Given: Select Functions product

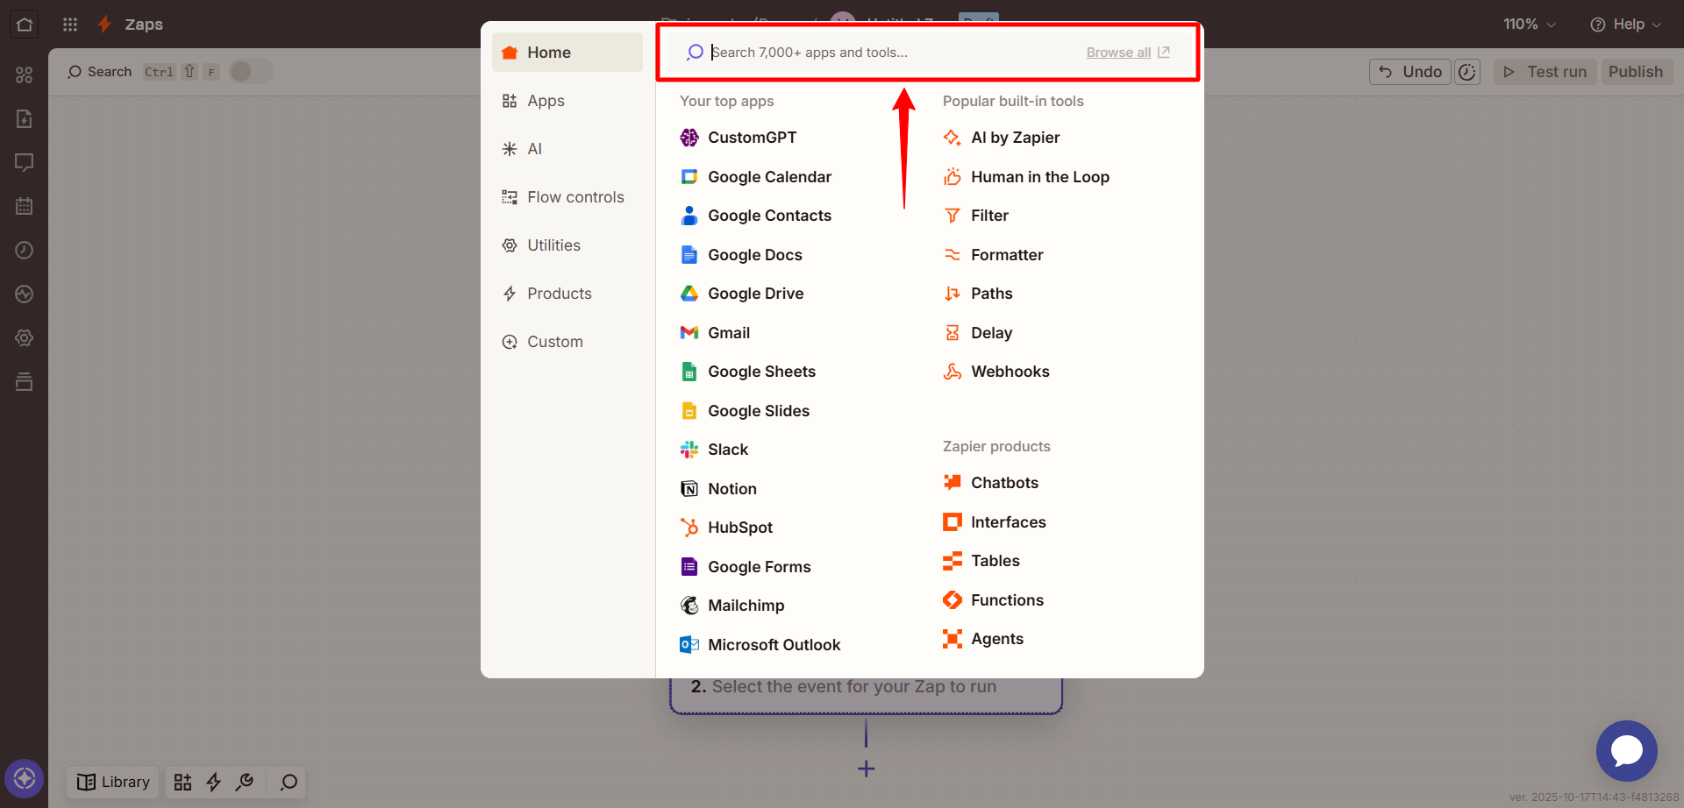Looking at the screenshot, I should (x=994, y=600).
